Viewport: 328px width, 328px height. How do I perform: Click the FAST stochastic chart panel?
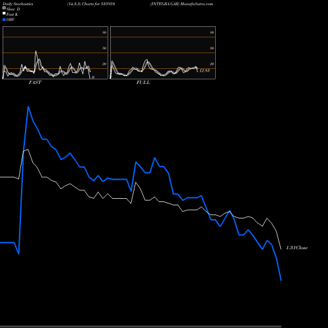[55, 52]
